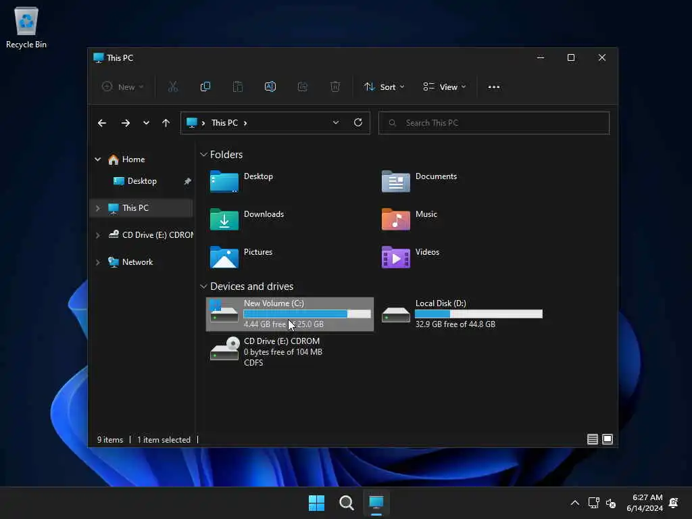This screenshot has width=692, height=519.
Task: Click the unpin pin next to Desktop
Action: click(x=187, y=181)
